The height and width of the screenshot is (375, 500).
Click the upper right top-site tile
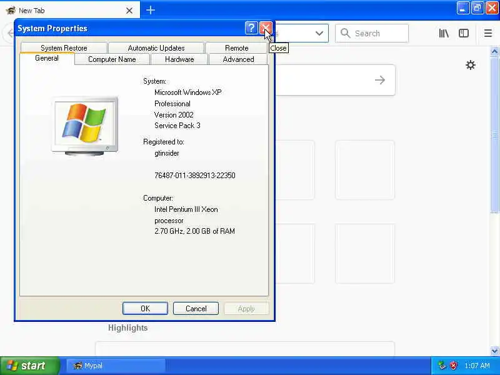coord(365,170)
